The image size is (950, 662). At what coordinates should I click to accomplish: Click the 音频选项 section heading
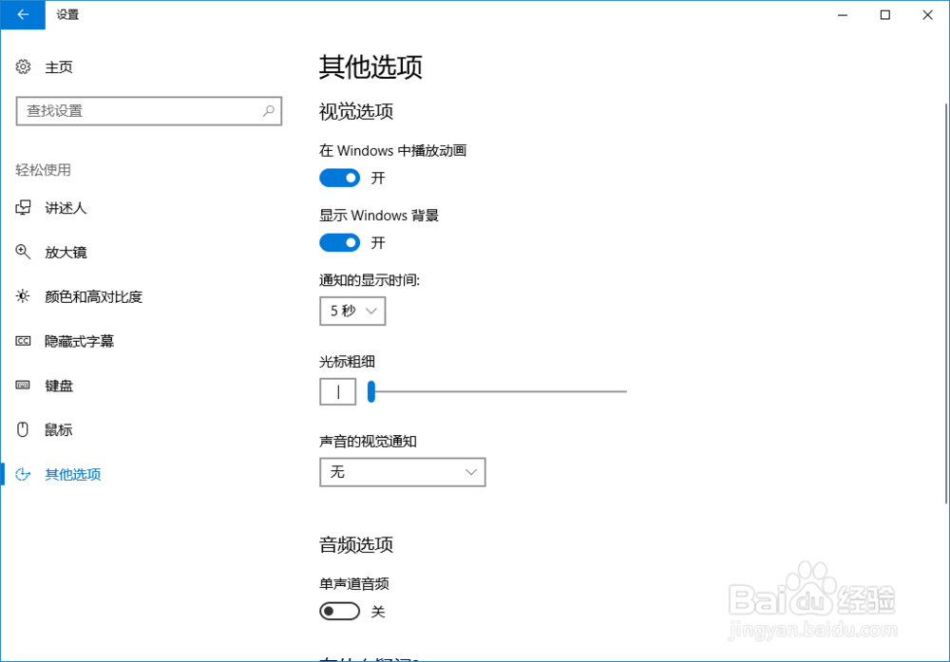tap(354, 545)
